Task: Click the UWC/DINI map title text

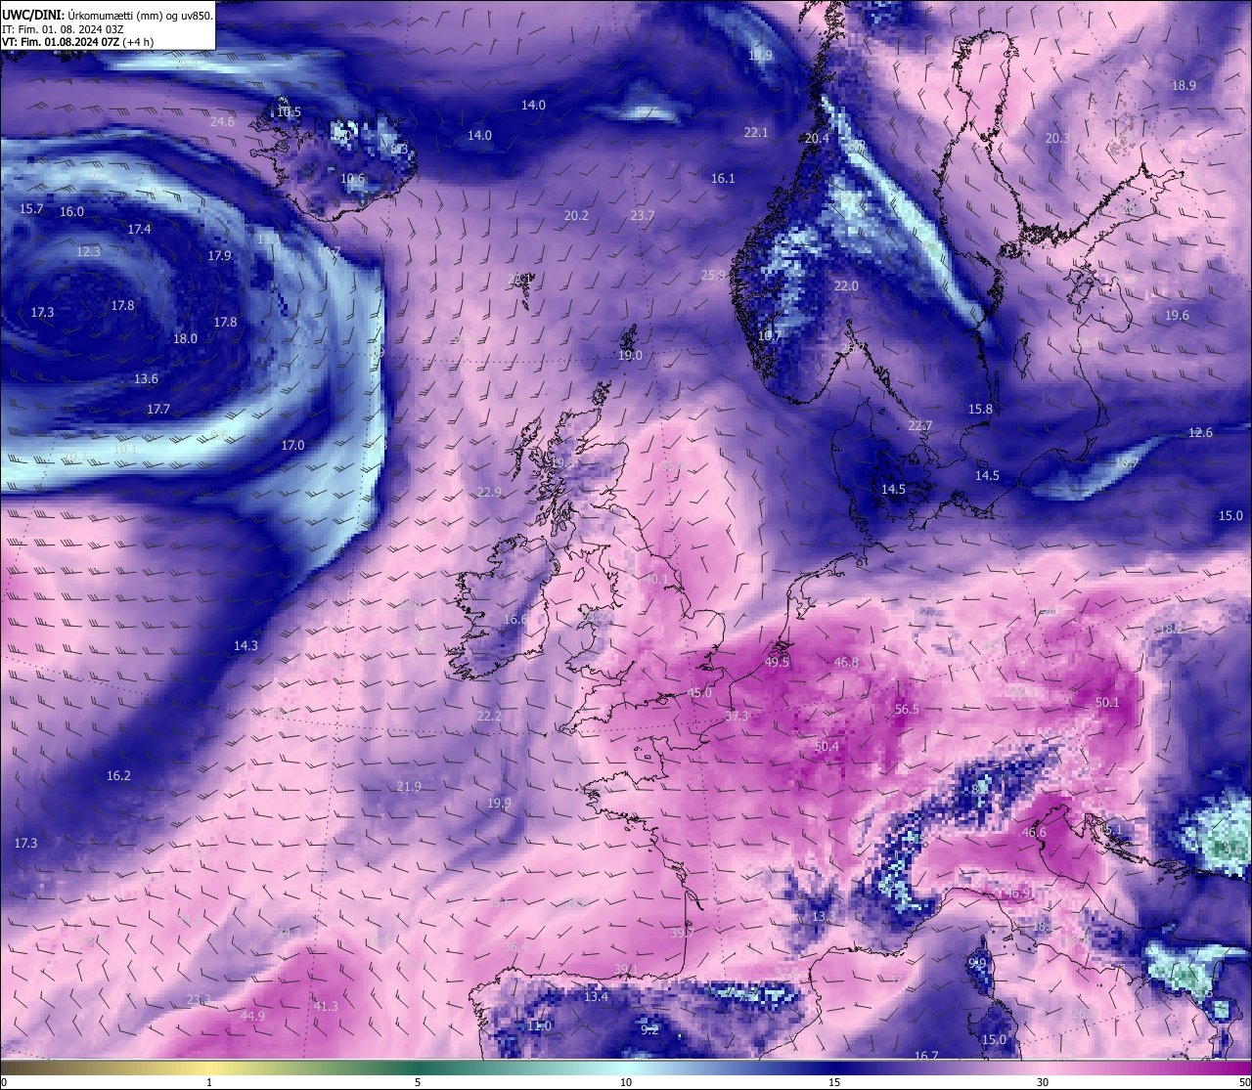Action: click(x=107, y=15)
